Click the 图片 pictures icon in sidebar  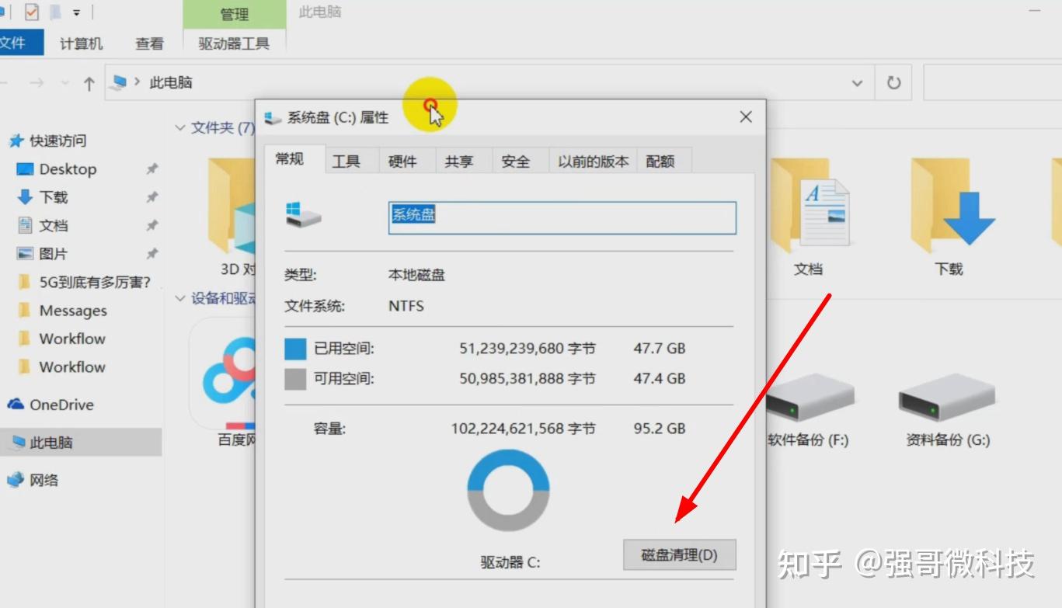pos(25,254)
